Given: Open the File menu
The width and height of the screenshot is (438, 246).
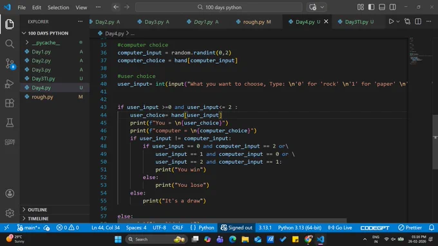Looking at the screenshot, I should (x=21, y=8).
